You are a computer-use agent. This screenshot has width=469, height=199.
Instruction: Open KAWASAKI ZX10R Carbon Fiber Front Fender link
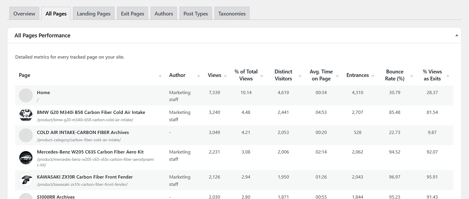[85, 177]
